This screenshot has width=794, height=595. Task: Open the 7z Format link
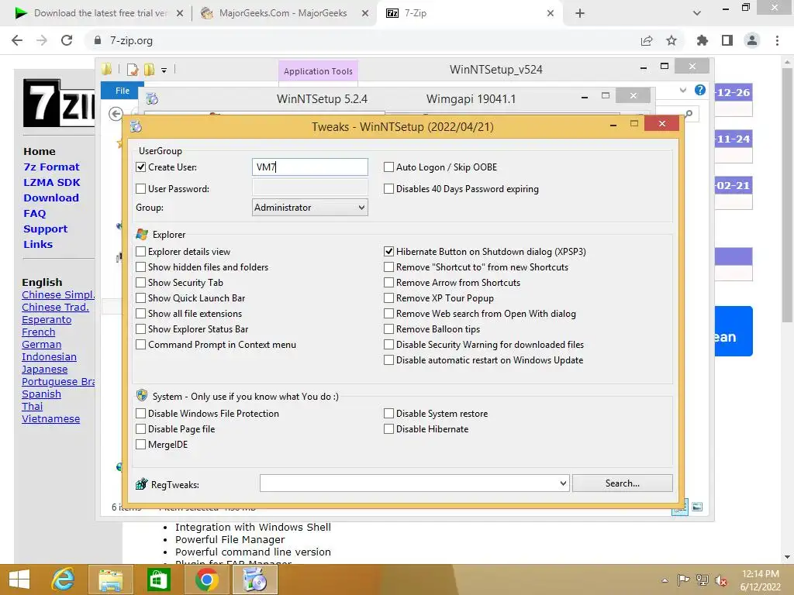click(51, 167)
